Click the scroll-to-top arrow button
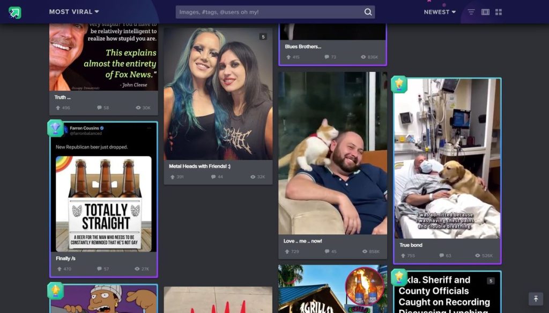 pos(535,299)
